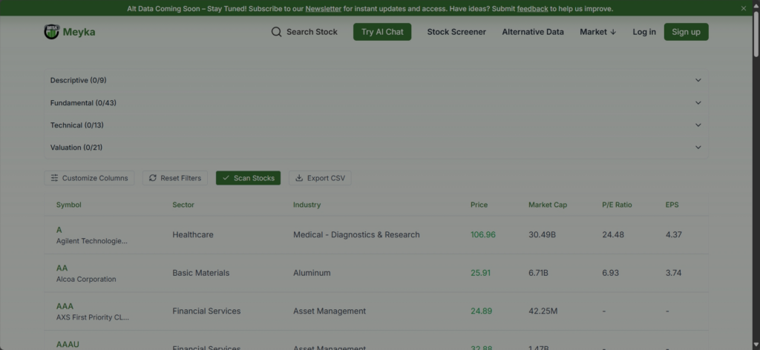Click the search magnifier icon

276,32
